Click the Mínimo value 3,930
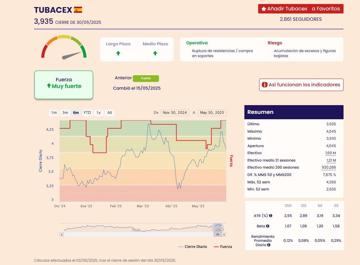 [331, 139]
